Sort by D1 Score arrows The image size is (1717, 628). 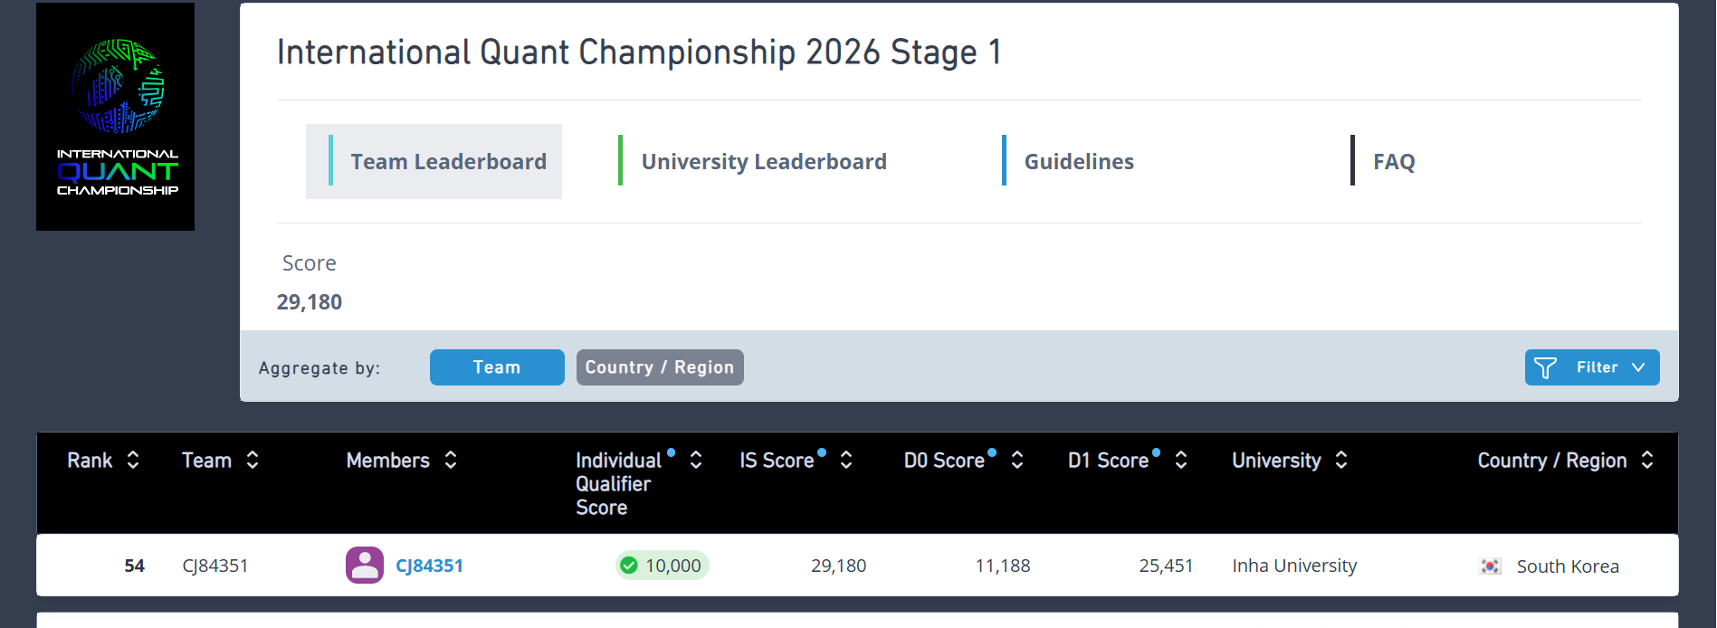pyautogui.click(x=1181, y=460)
